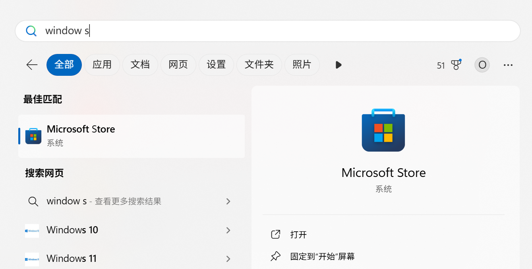Open the Microsoft Store best match result
The width and height of the screenshot is (532, 269).
[x=132, y=136]
